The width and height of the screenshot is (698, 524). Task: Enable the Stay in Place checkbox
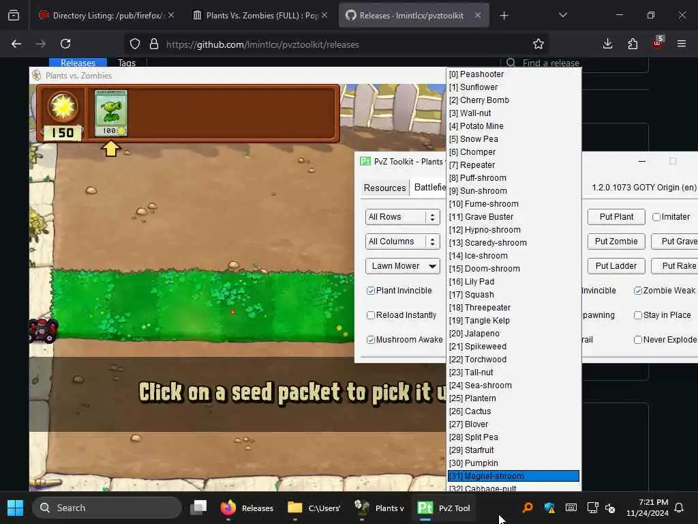[638, 315]
